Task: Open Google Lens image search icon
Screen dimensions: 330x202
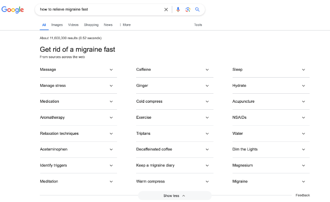Action: click(188, 10)
